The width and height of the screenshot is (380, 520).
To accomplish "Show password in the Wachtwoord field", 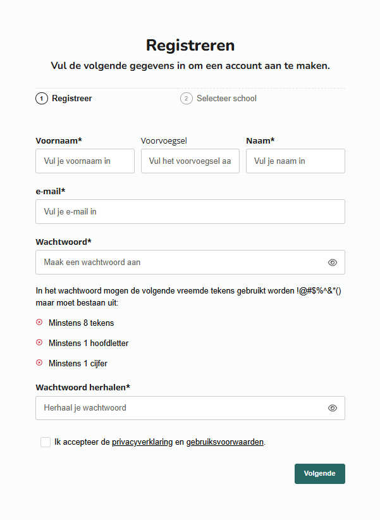I will pos(333,263).
